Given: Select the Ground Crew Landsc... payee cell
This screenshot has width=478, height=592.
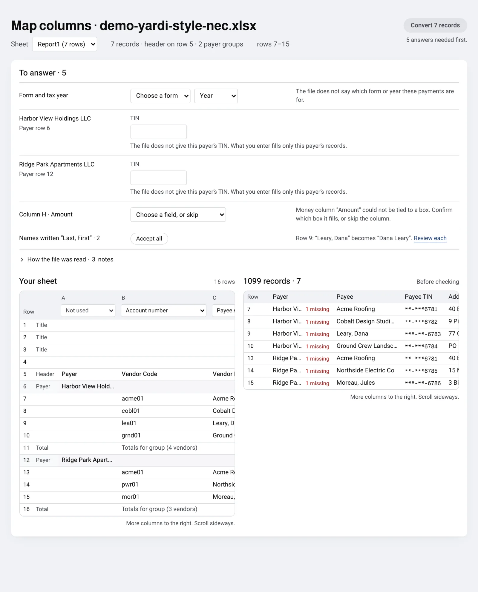Looking at the screenshot, I should coord(367,346).
